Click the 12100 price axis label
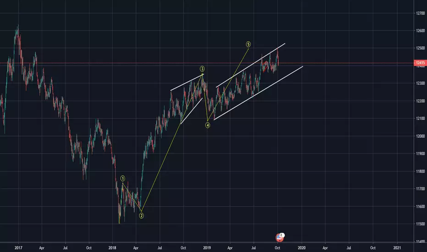Screen dimensions: 427x252 tap(420, 118)
